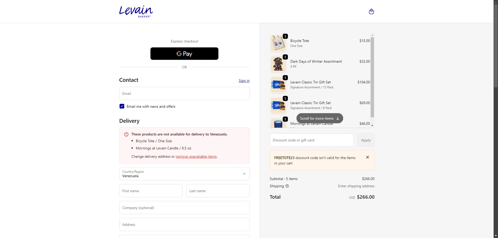Screen dimensions: 498x238
Task: Click the $15.00 price text
Action: click(365, 41)
